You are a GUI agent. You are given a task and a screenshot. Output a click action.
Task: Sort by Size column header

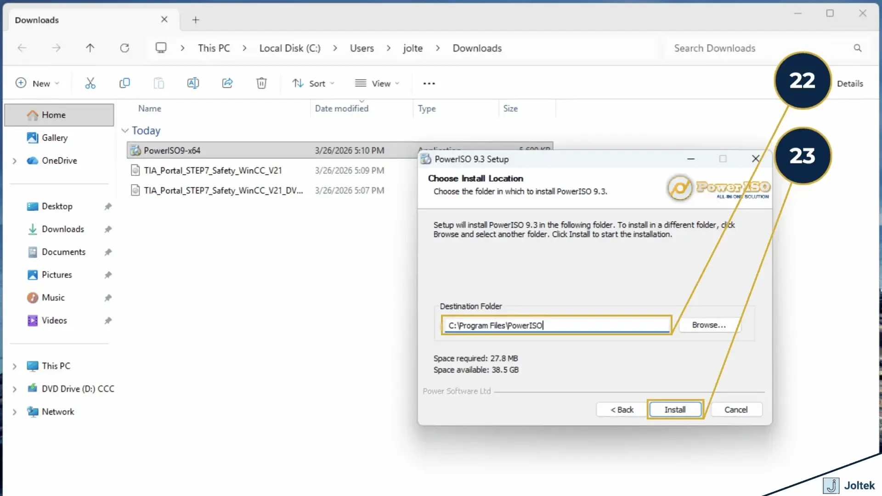(510, 108)
